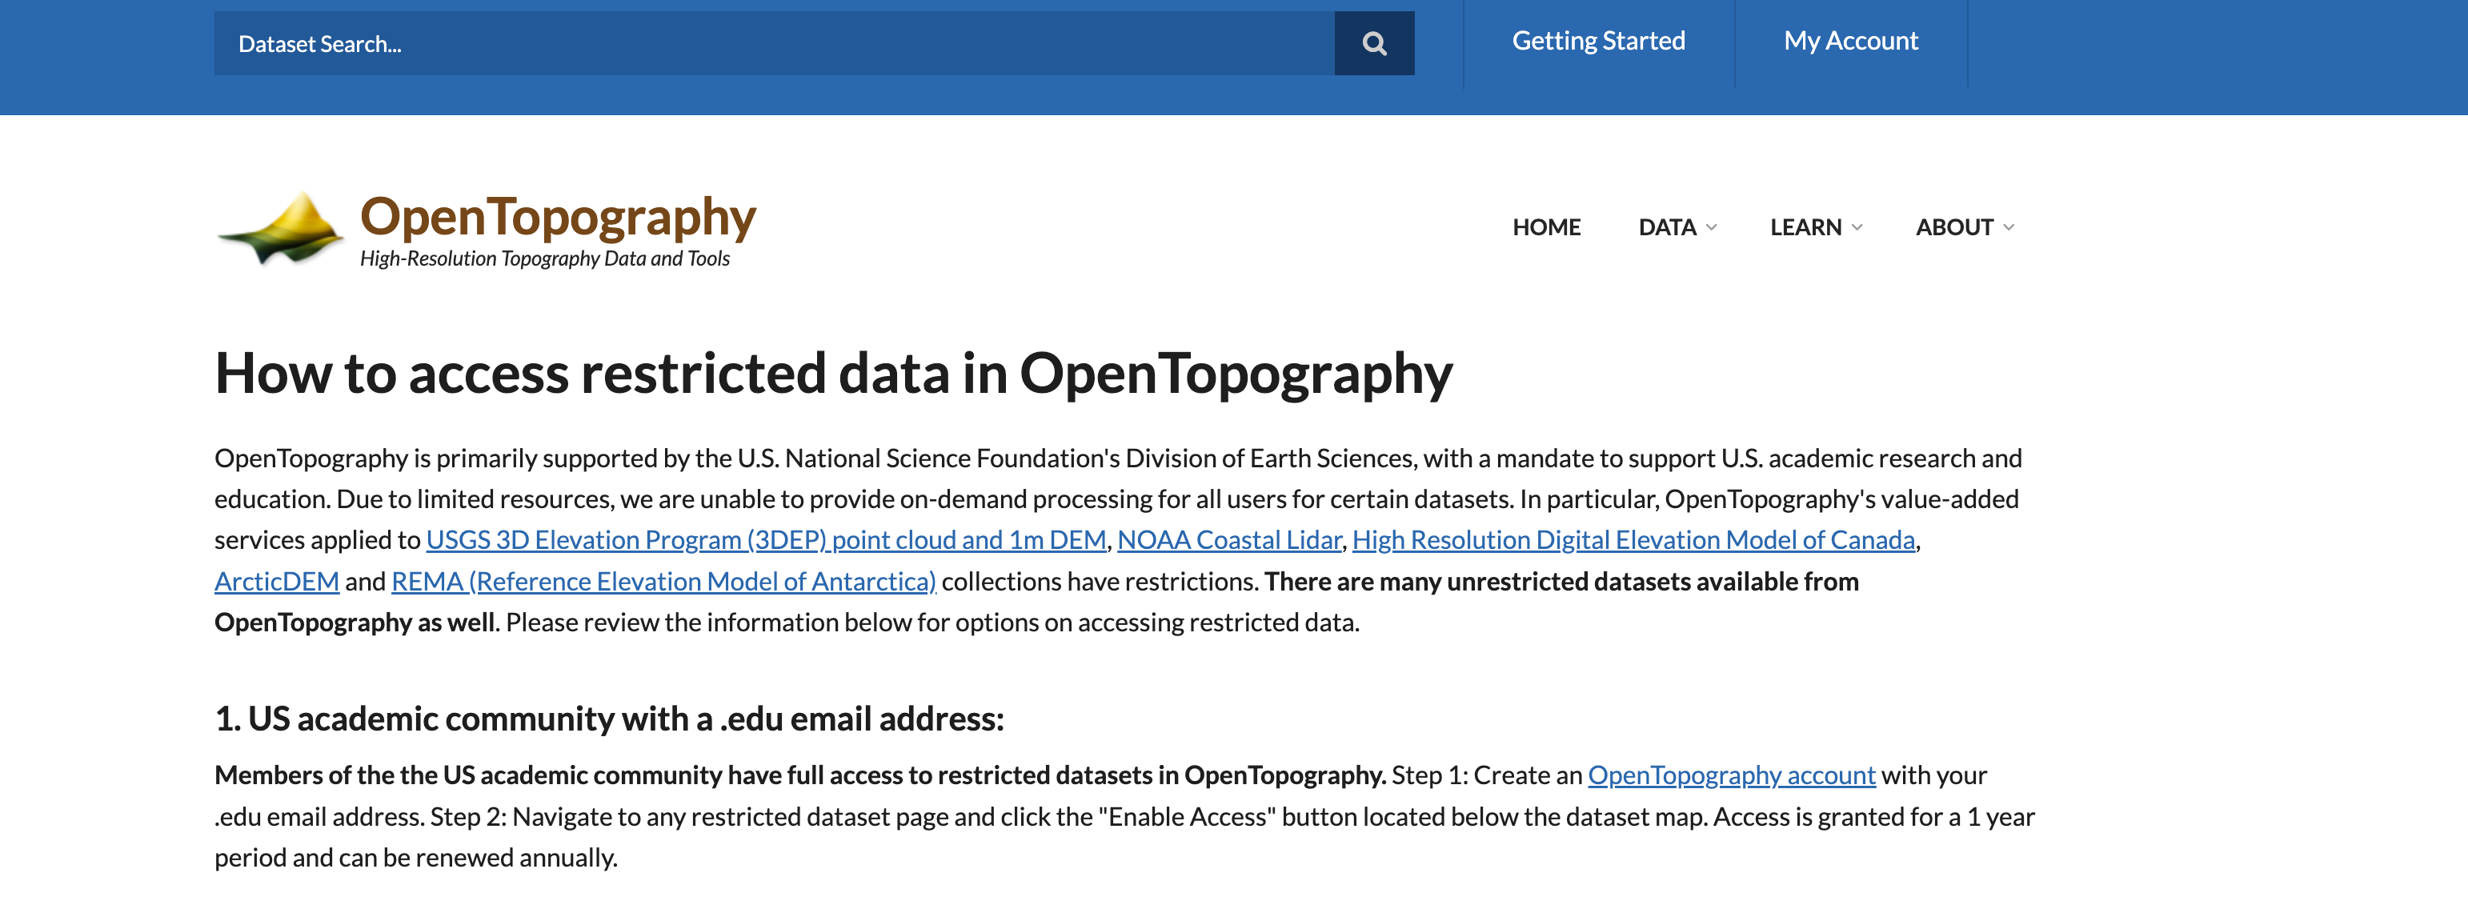Open the REMA Antarctica elevation model link
Image resolution: width=2468 pixels, height=909 pixels.
663,582
